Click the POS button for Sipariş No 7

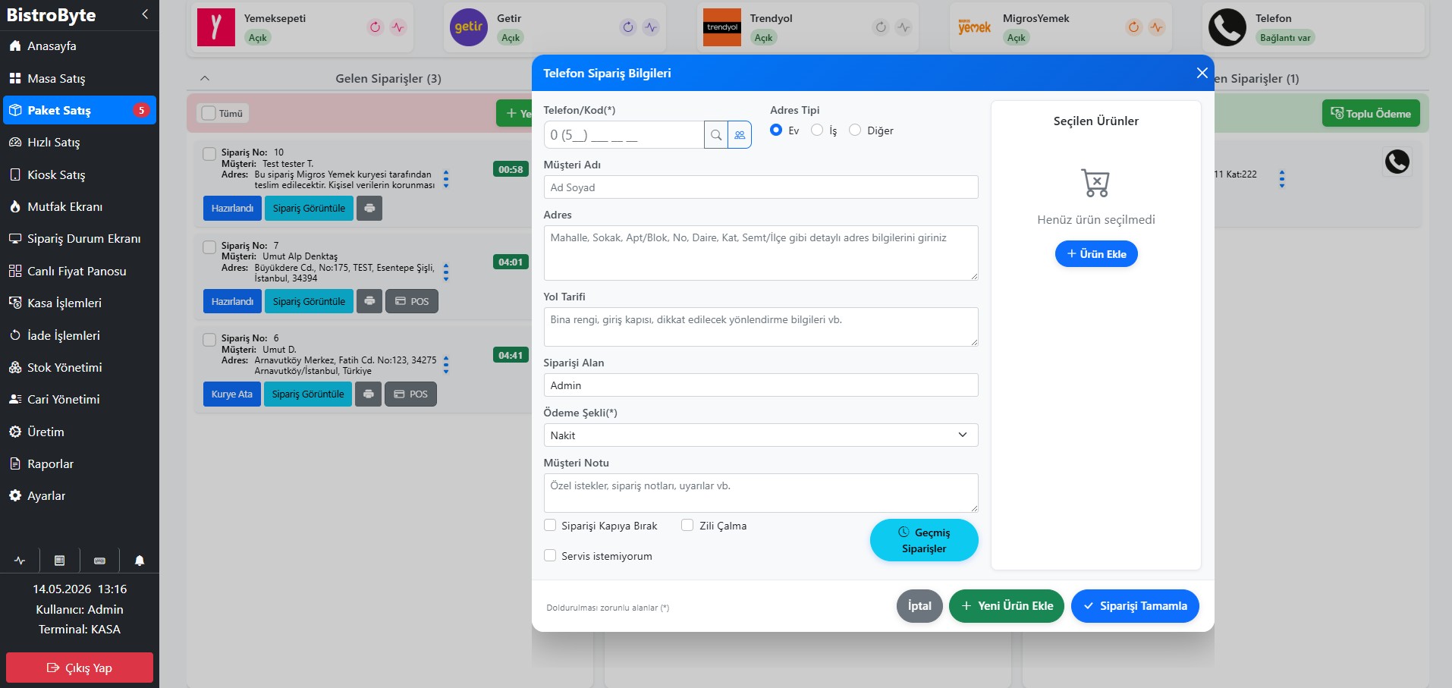(x=412, y=301)
